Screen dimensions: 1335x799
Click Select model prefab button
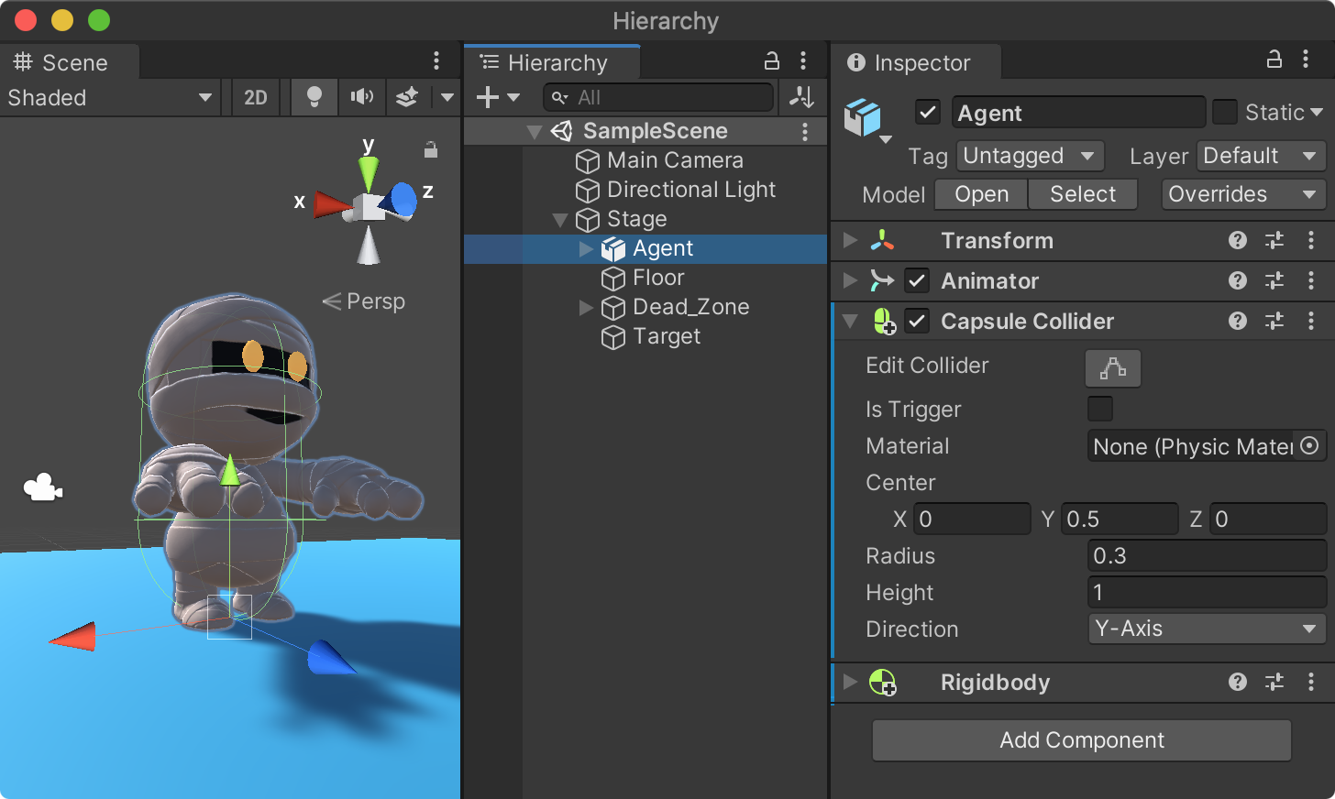click(x=1083, y=194)
